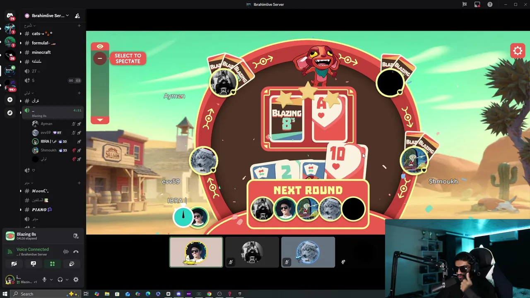
Task: Toggle the spectate eye icon
Action: tap(100, 46)
